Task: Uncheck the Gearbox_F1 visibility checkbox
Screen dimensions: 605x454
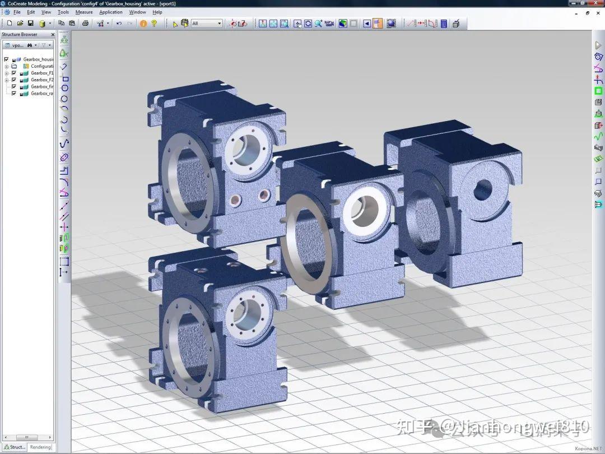Action: (14, 73)
